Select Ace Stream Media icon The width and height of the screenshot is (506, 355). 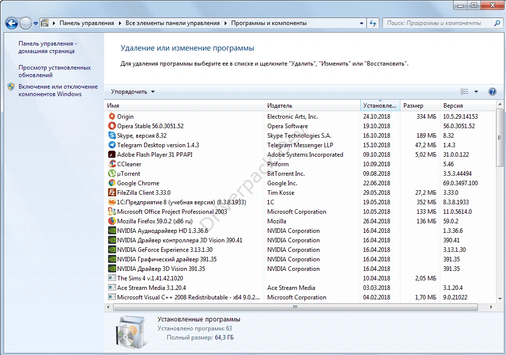[112, 288]
